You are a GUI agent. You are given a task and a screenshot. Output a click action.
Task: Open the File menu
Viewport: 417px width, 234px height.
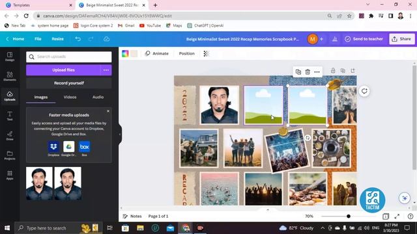pyautogui.click(x=38, y=39)
